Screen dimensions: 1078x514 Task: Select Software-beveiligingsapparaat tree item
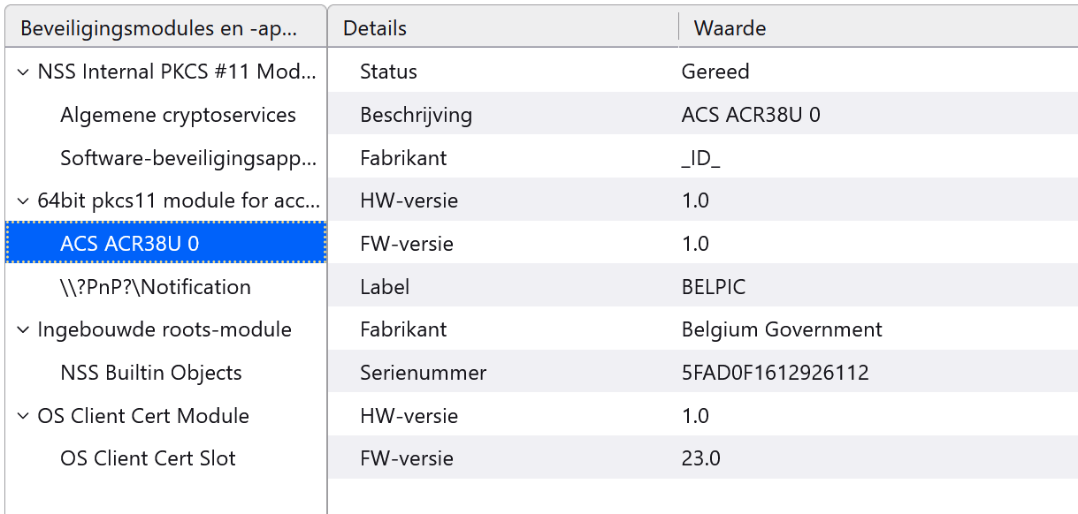point(187,158)
